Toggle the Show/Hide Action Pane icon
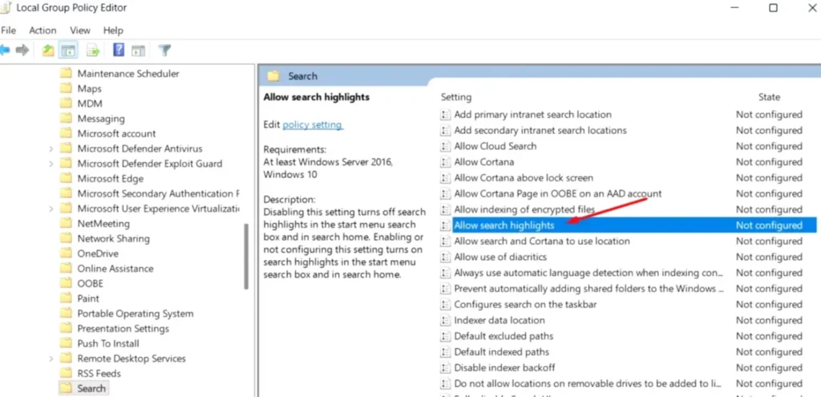Image resolution: width=821 pixels, height=397 pixels. (136, 51)
